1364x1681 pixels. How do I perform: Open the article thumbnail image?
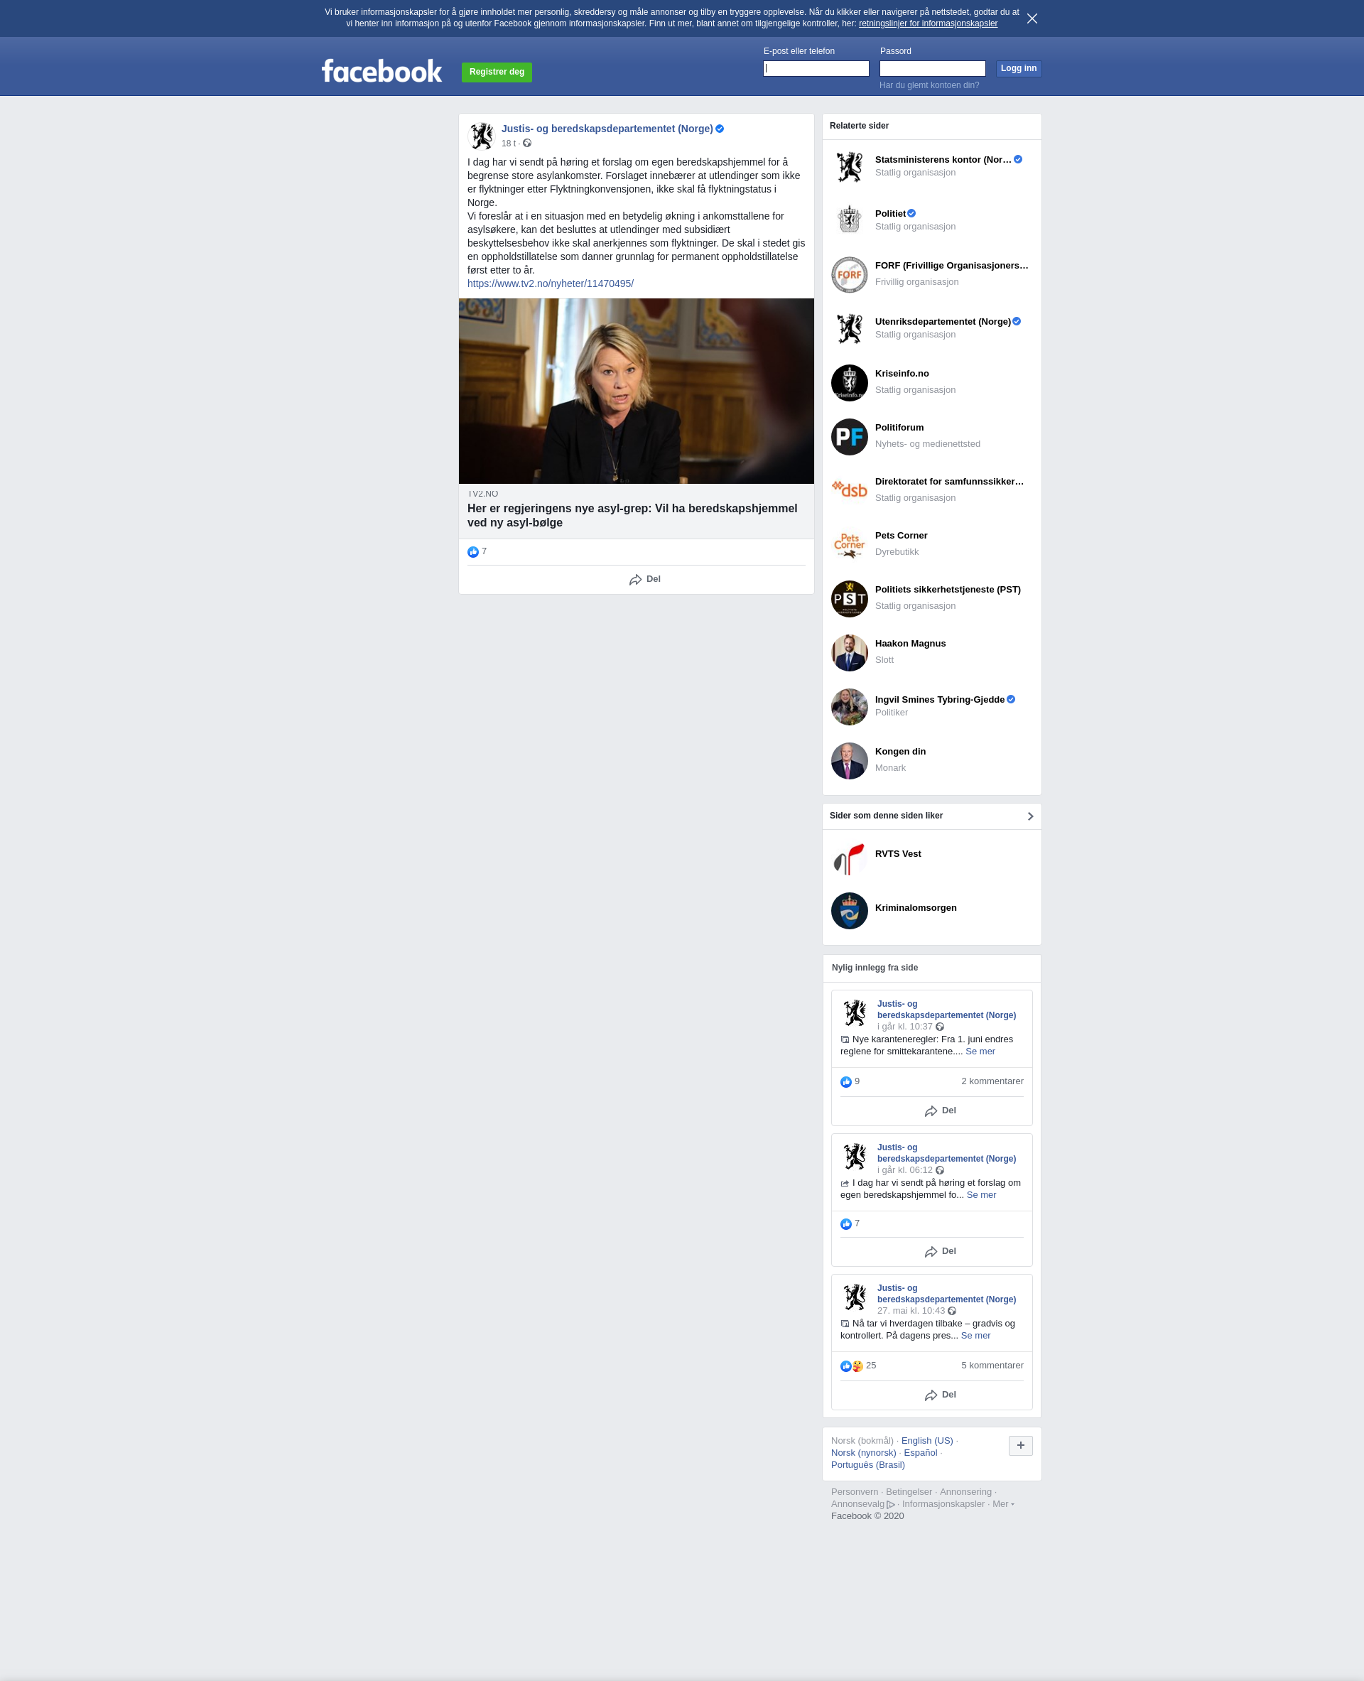point(636,391)
